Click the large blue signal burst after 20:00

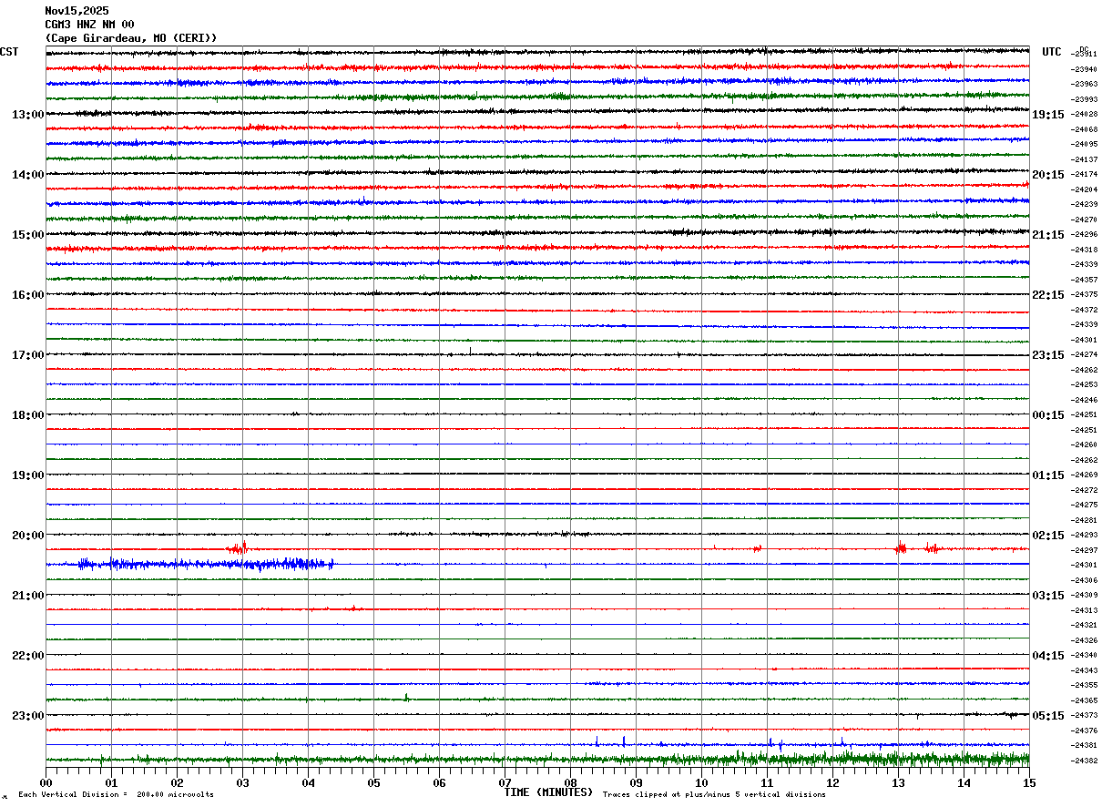point(206,565)
